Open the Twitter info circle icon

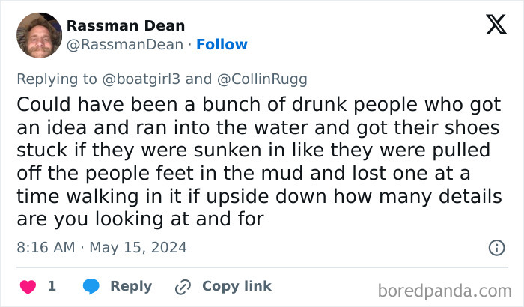click(496, 247)
